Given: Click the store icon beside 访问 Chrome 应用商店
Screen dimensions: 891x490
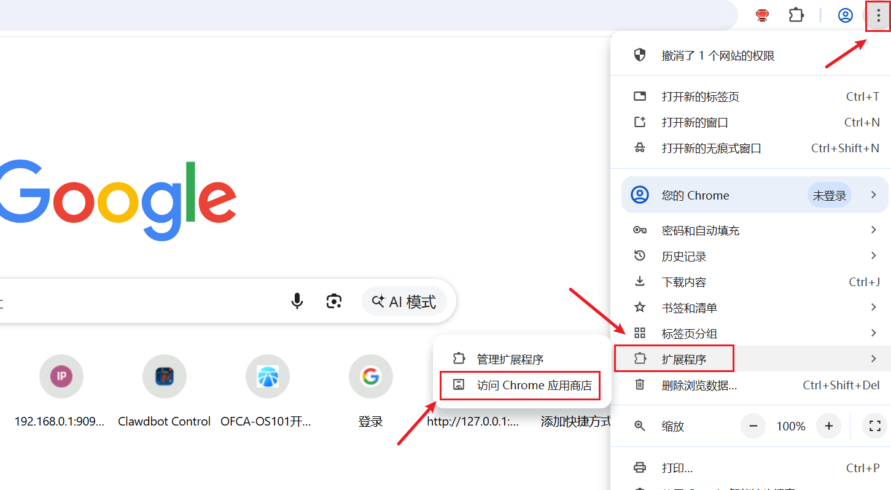Looking at the screenshot, I should [459, 385].
